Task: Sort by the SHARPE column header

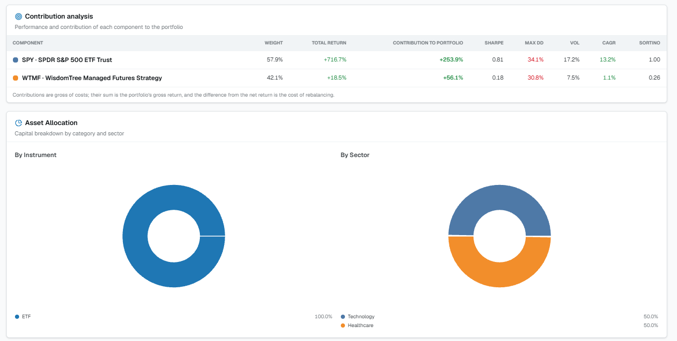Action: point(494,43)
